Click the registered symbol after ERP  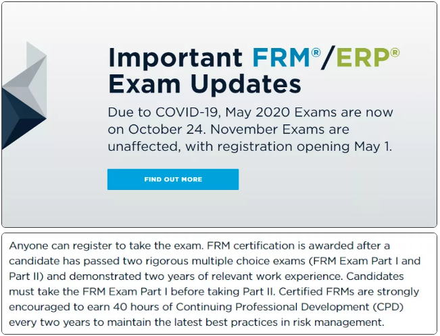(x=395, y=52)
